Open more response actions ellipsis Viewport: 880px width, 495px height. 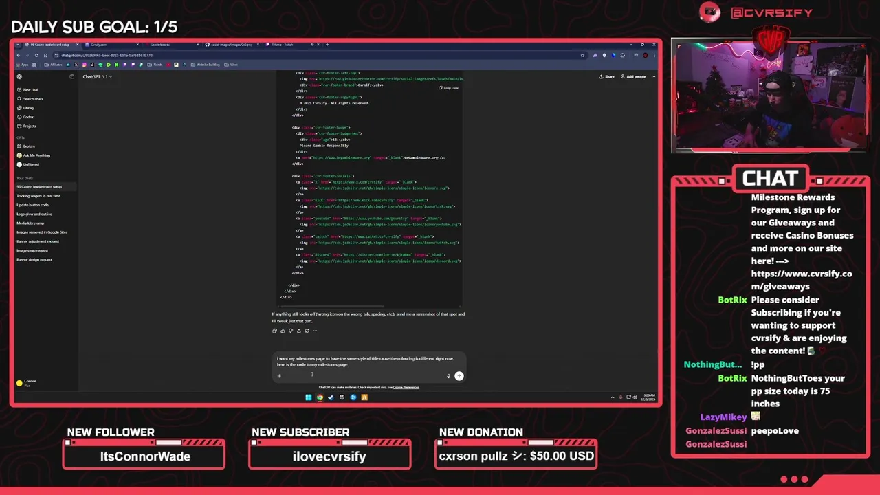315,331
